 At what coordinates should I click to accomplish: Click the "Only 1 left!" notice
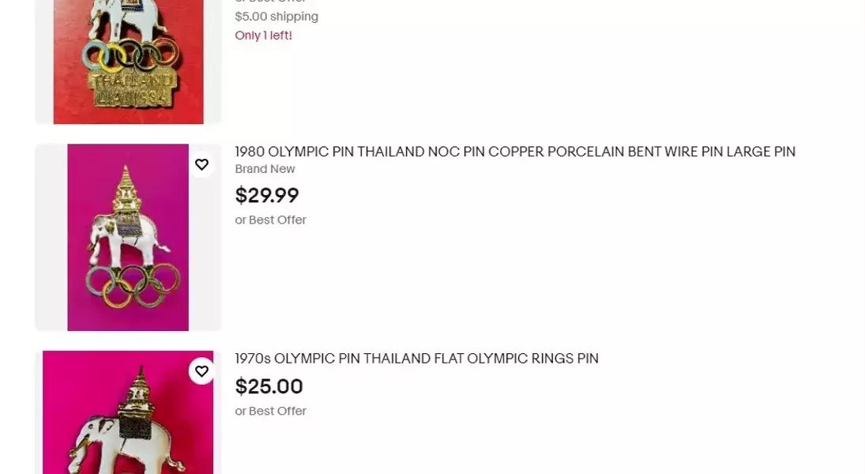263,36
